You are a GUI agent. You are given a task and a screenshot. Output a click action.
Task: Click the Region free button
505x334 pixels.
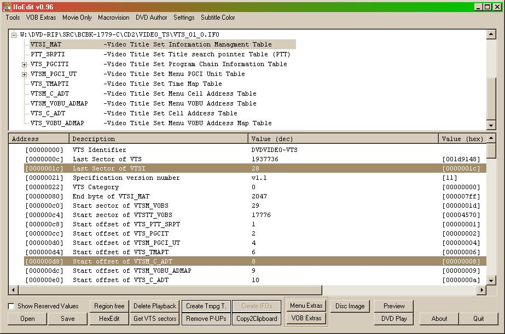coord(109,306)
